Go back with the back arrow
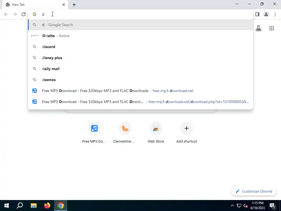The height and width of the screenshot is (211, 281). pos(6,14)
